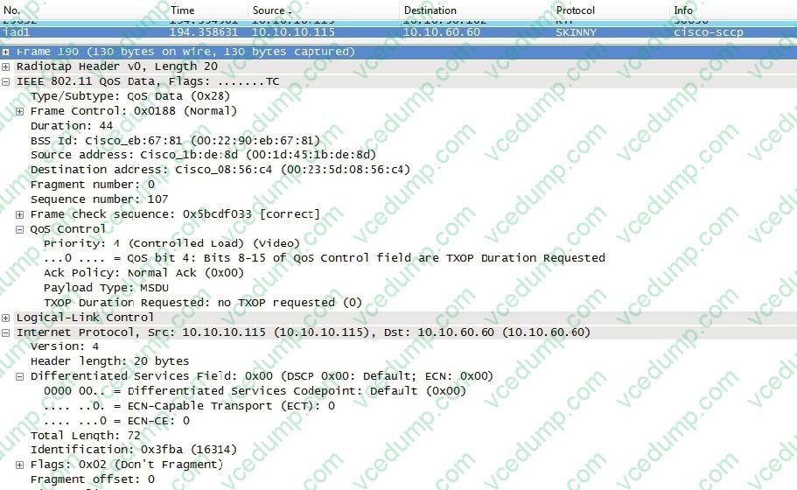
Task: Sort by the Destination column header
Action: tap(430, 10)
